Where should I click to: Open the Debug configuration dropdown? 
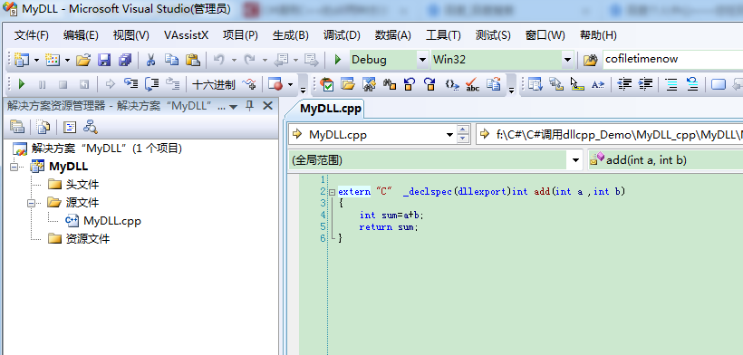(422, 60)
